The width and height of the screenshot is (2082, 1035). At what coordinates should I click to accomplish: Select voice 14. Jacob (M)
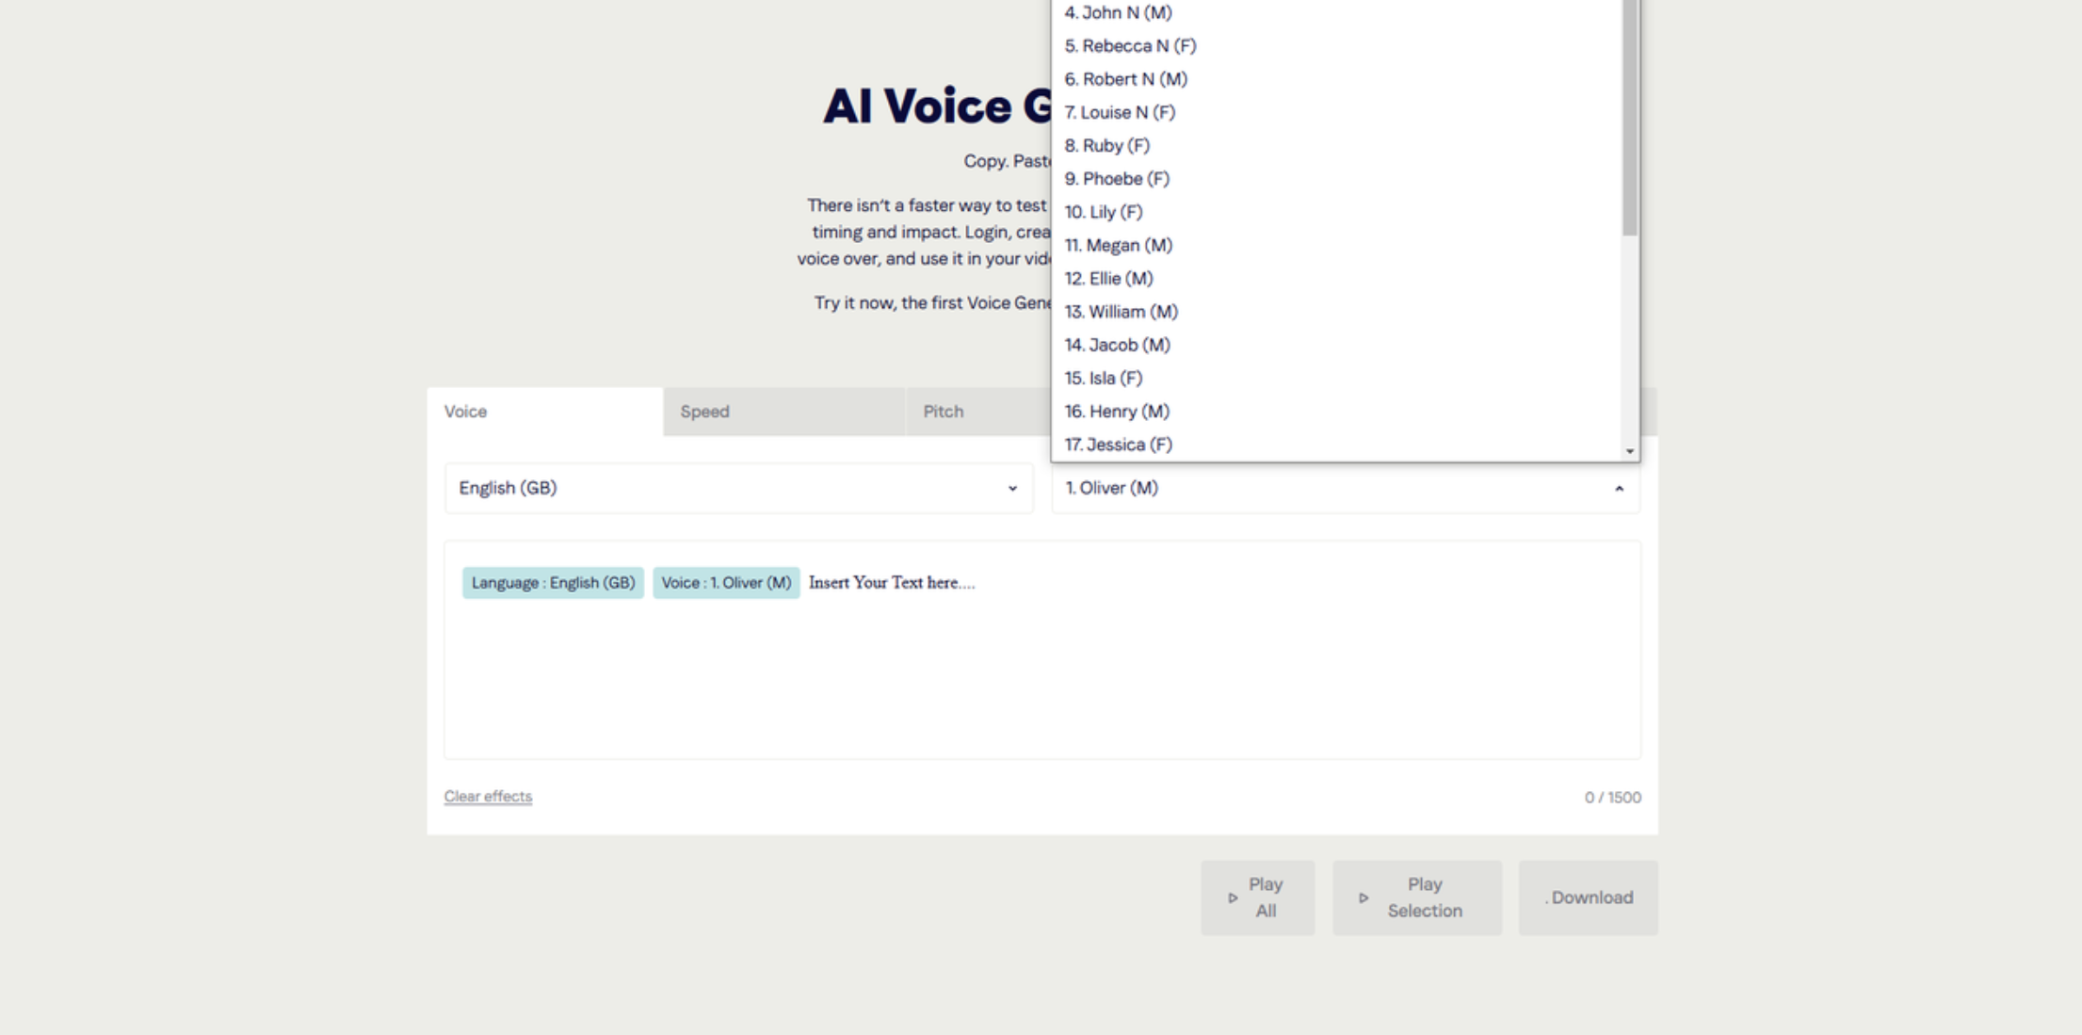tap(1117, 344)
